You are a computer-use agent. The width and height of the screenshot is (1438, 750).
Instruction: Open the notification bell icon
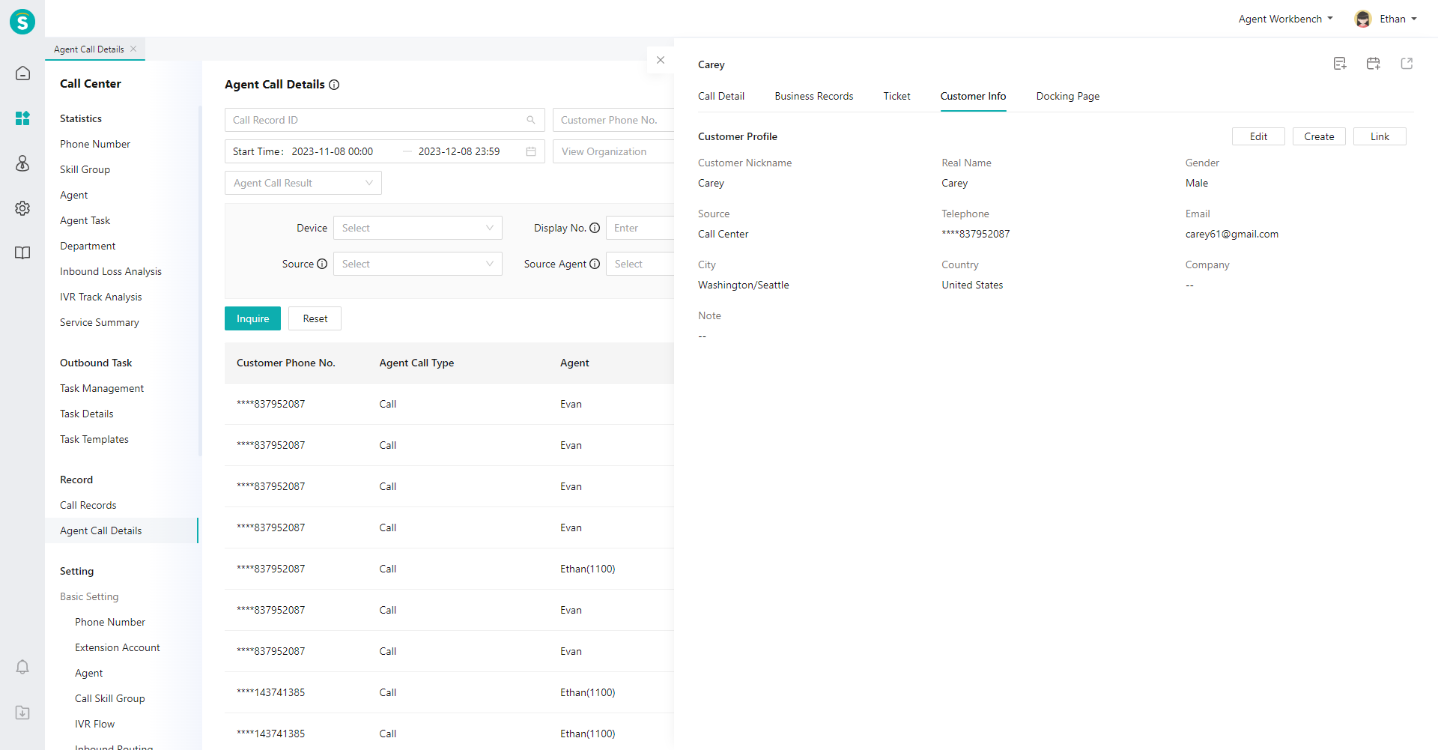(x=22, y=667)
